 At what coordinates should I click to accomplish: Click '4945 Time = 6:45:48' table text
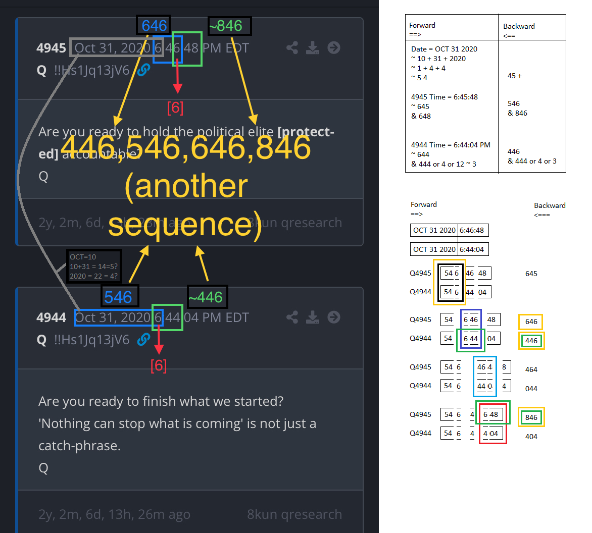point(445,97)
